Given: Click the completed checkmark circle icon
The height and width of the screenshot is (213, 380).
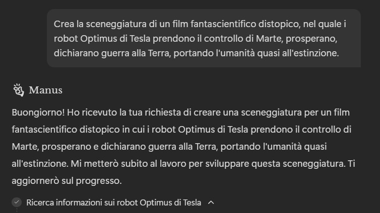Looking at the screenshot, I should click(17, 202).
